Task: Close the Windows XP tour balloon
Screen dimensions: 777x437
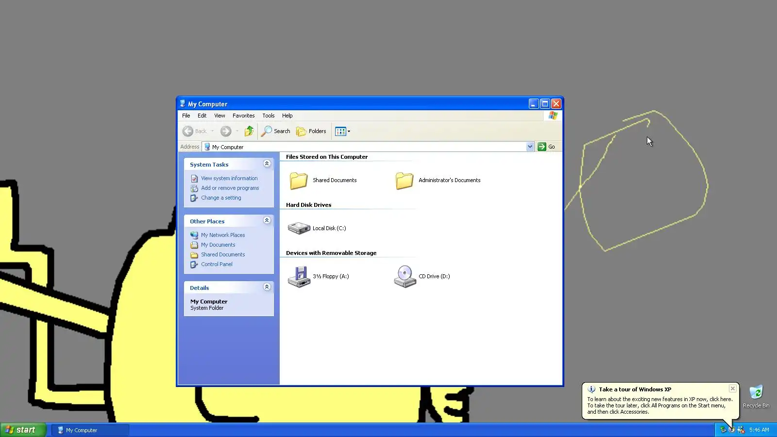Action: pyautogui.click(x=733, y=389)
